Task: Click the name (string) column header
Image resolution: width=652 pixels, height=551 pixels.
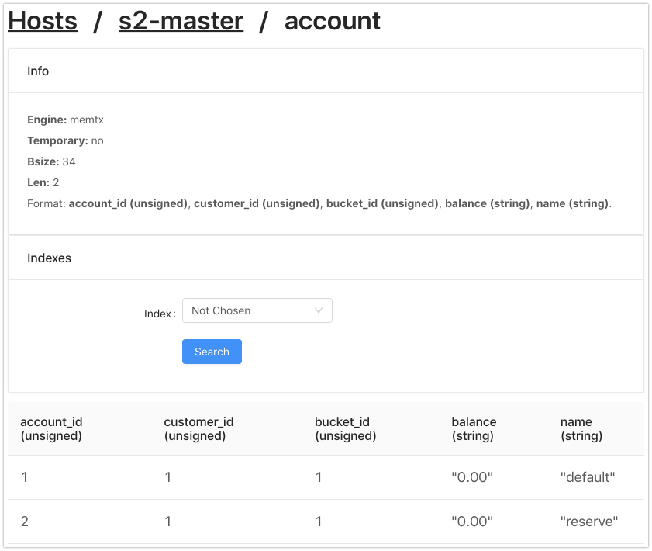Action: (581, 428)
